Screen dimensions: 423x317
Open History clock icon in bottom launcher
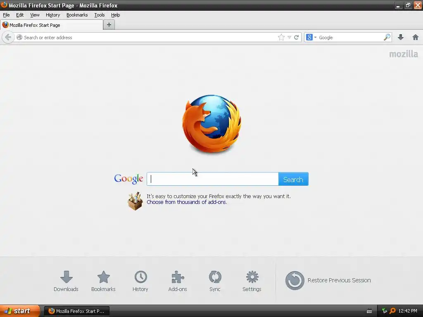pos(140,281)
